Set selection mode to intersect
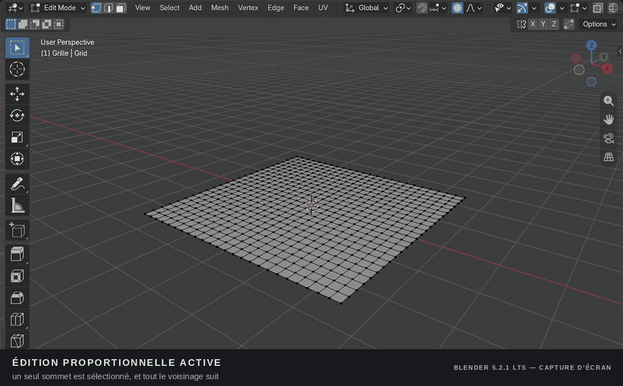The width and height of the screenshot is (623, 386). (59, 24)
